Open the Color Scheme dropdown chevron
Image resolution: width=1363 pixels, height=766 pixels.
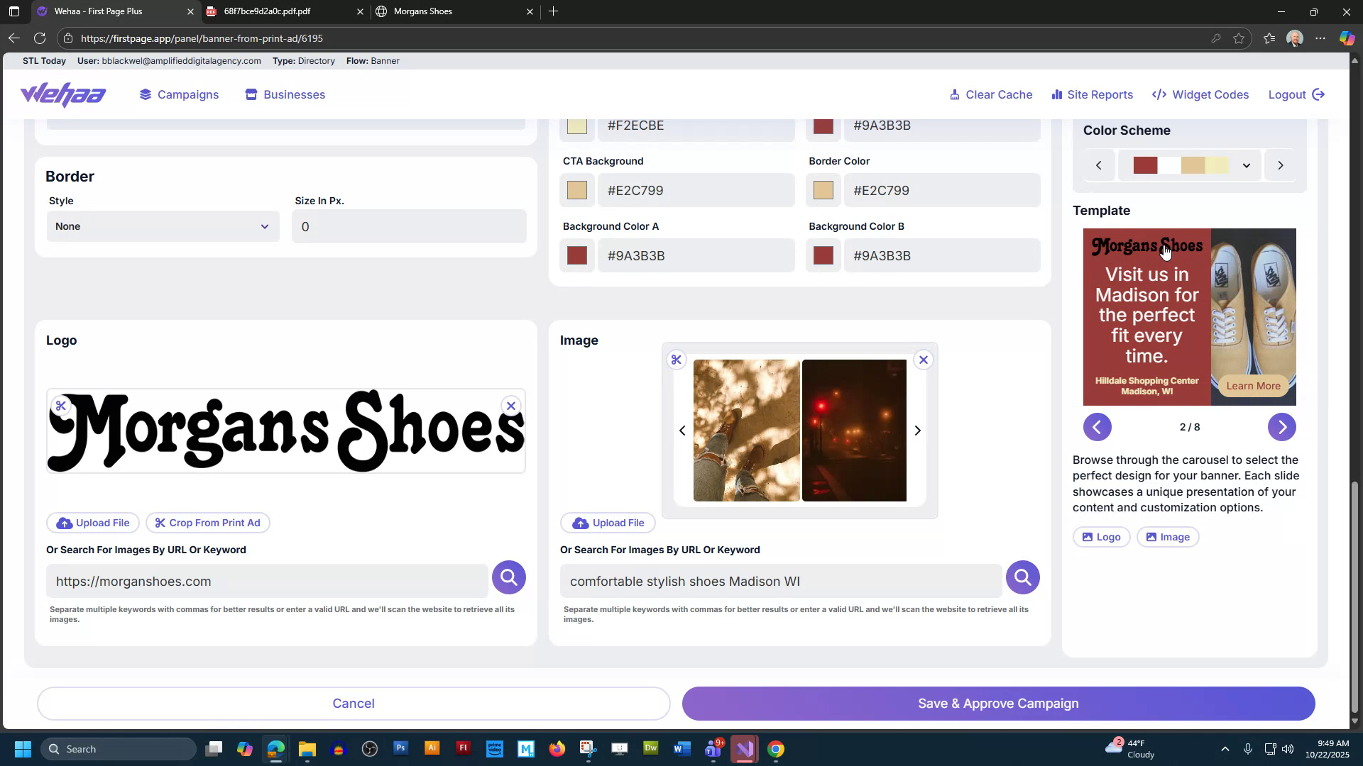click(x=1247, y=165)
